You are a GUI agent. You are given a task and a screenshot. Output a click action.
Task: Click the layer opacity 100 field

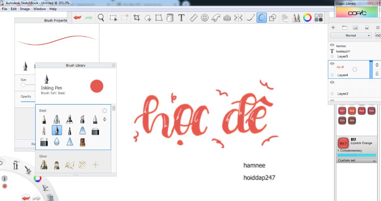point(378,35)
